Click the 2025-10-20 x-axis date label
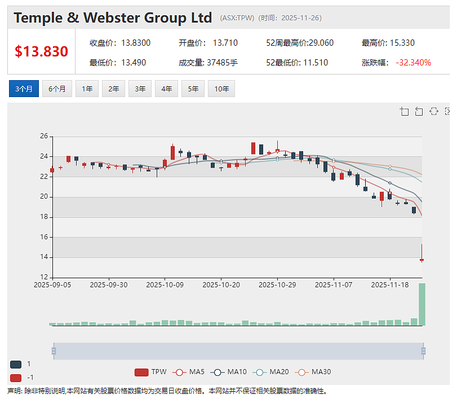The height and width of the screenshot is (399, 457). pyautogui.click(x=221, y=285)
